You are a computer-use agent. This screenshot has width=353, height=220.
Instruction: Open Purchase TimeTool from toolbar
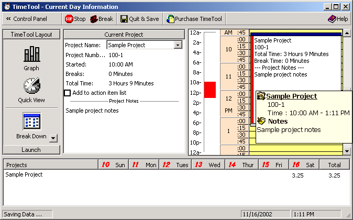170,19
